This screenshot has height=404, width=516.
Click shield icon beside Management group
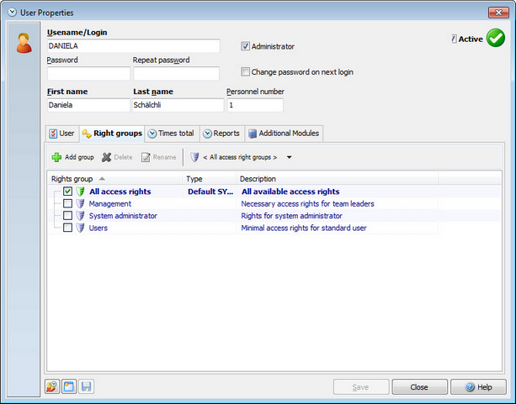80,203
